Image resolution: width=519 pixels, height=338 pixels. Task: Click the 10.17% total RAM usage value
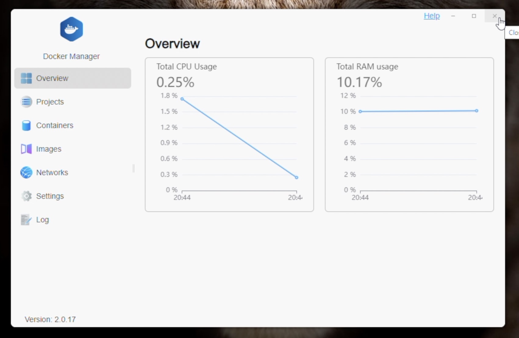click(359, 82)
